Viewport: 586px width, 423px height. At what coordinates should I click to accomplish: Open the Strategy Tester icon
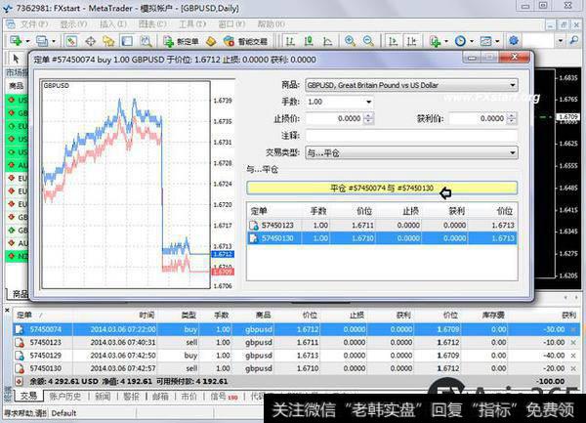(146, 41)
